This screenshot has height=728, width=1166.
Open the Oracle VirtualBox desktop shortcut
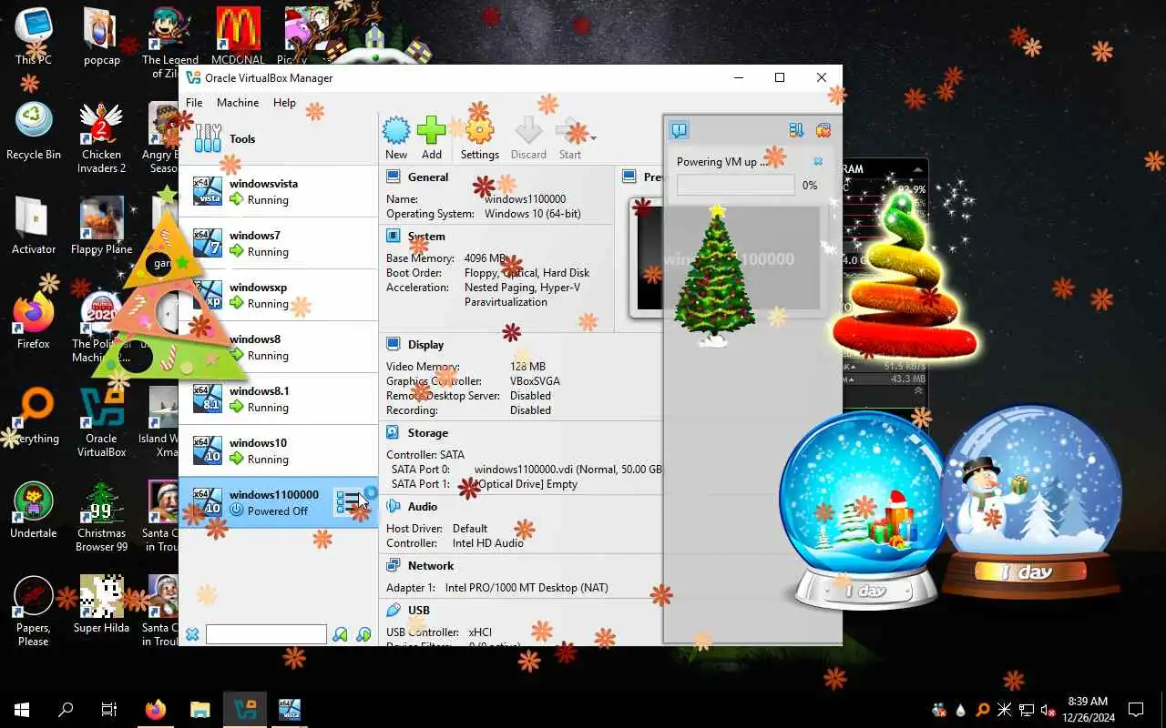[x=102, y=420]
